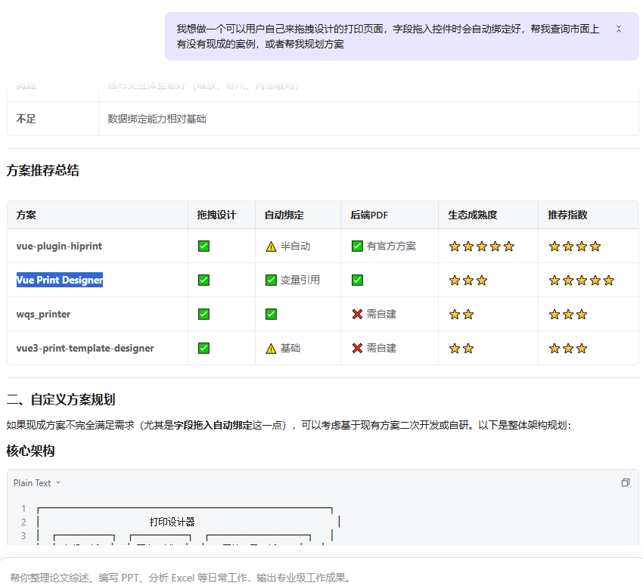
Task: Click the vue3-print-template-designer row name
Action: point(85,349)
